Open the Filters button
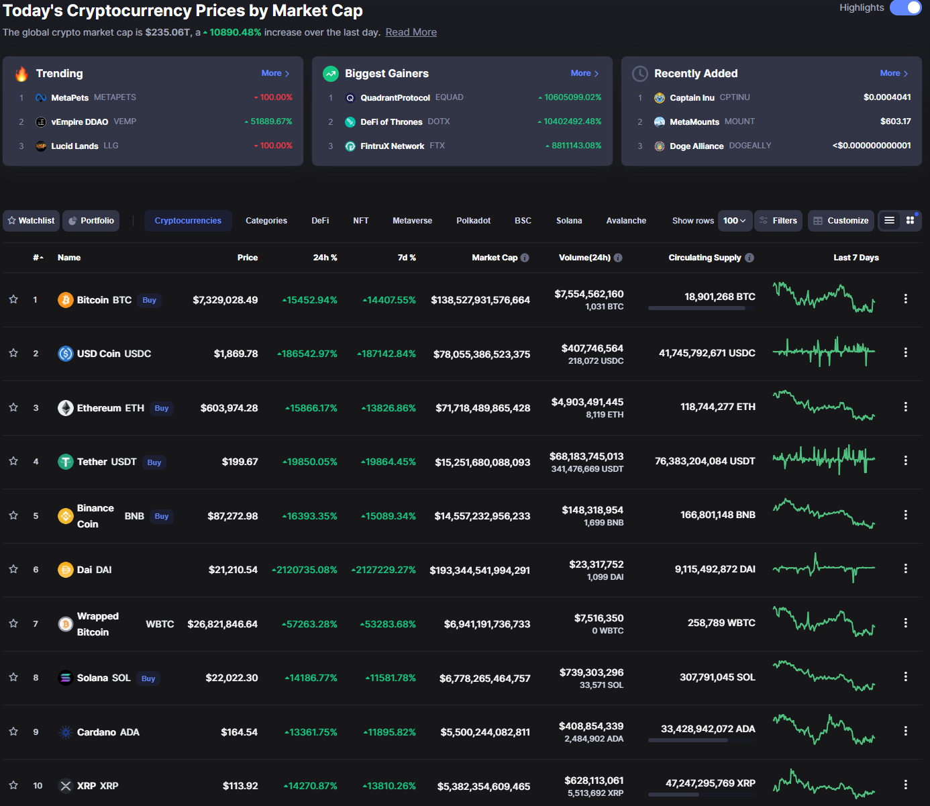 (x=778, y=221)
